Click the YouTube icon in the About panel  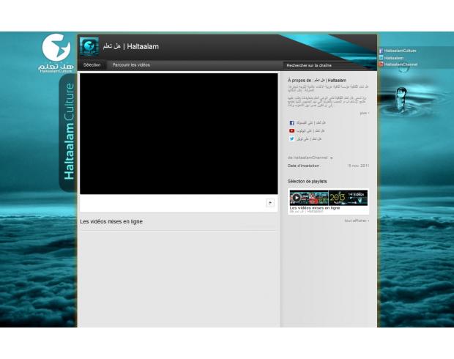[292, 131]
